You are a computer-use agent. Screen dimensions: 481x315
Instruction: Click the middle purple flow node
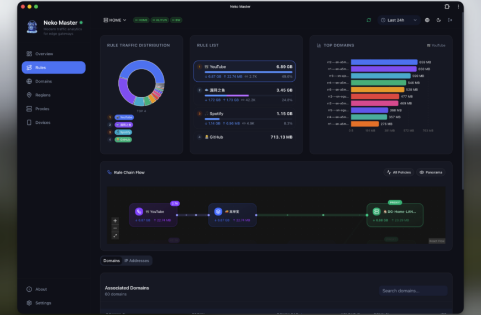tap(232, 215)
